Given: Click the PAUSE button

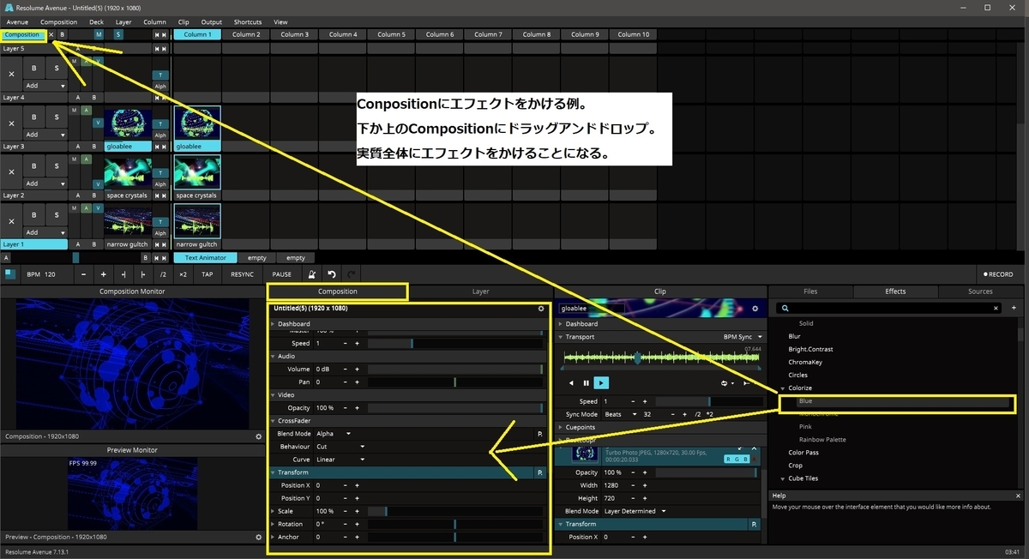Looking at the screenshot, I should [281, 274].
